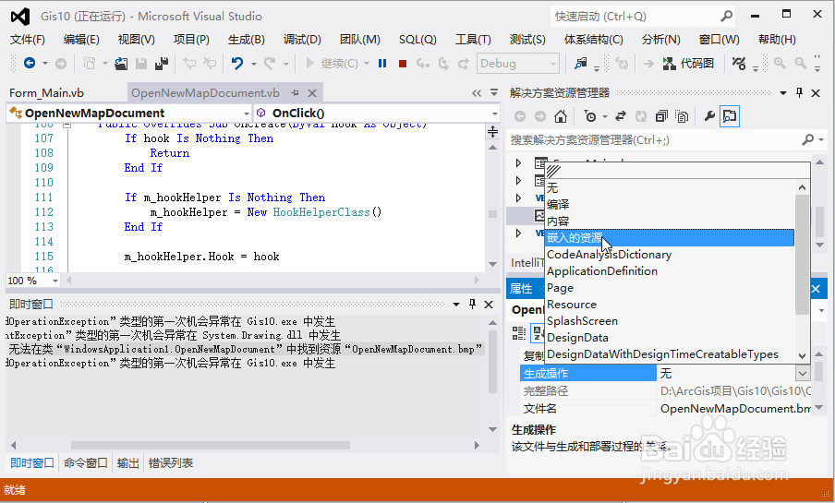Click the Collapse All icon in Solution Explorer
Viewport: 835px width, 503px height.
[x=661, y=116]
